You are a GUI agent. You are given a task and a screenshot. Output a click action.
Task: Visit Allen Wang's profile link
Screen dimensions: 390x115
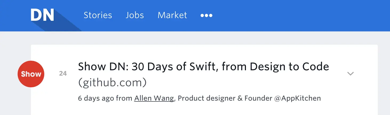pos(154,98)
